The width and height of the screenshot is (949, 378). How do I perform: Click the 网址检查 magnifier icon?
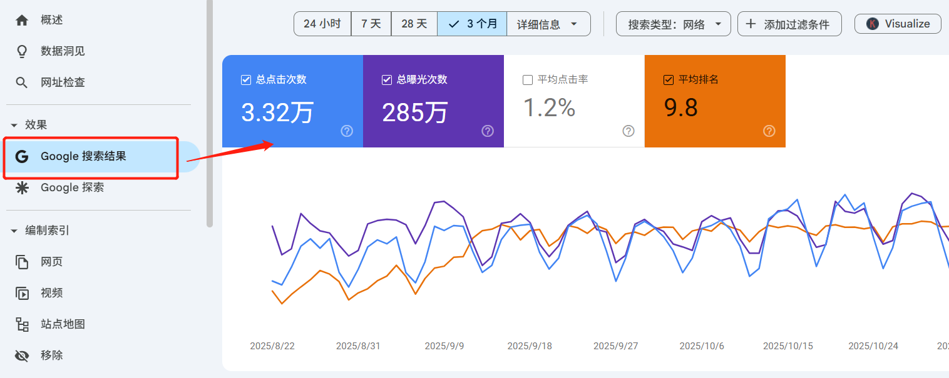(22, 82)
